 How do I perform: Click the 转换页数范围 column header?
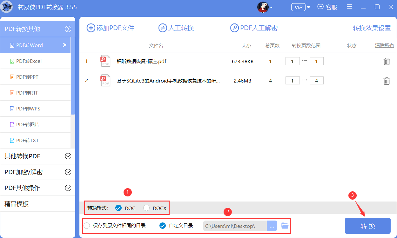tap(306, 46)
